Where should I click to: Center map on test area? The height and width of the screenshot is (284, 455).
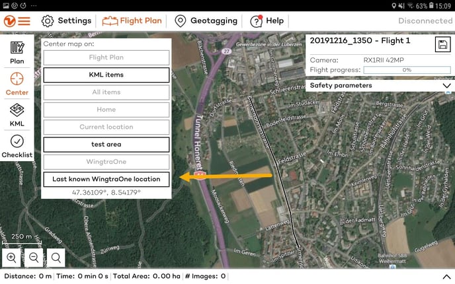coord(106,145)
